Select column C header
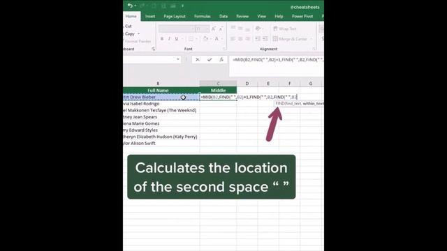 pyautogui.click(x=218, y=84)
